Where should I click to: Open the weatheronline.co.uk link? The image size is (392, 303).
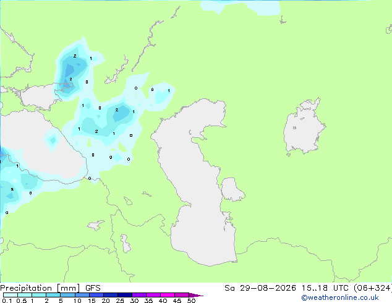click(340, 297)
